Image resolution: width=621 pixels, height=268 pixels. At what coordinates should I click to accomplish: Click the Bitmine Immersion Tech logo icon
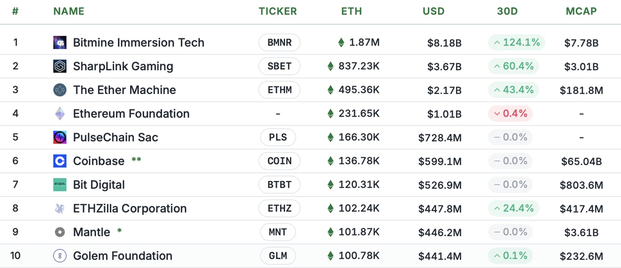[60, 42]
